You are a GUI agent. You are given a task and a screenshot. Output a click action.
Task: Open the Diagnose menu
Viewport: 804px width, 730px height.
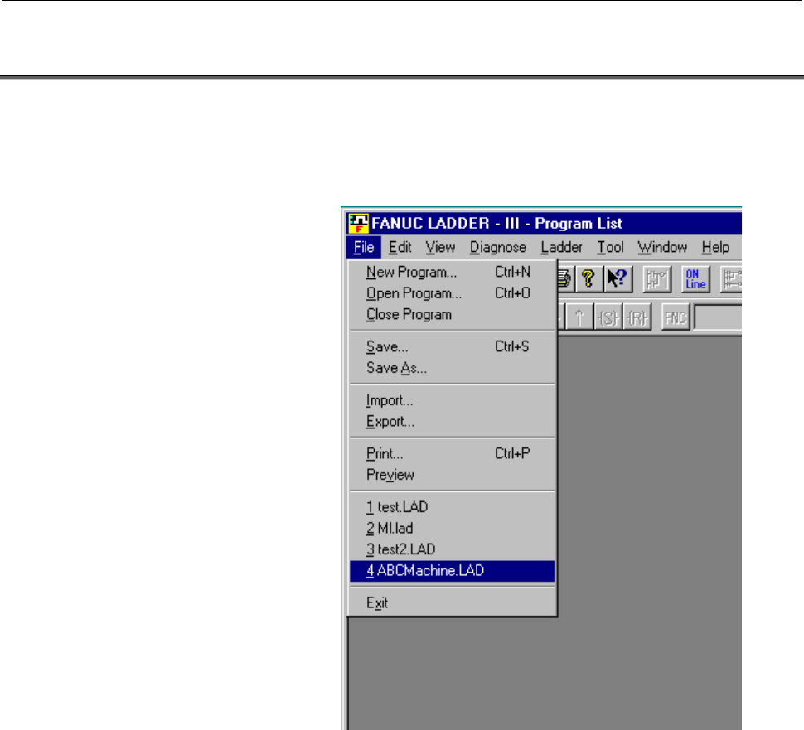tap(498, 248)
